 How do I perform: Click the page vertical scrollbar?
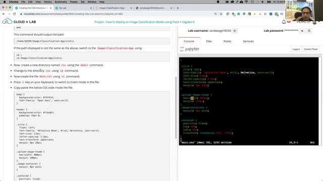(x=176, y=108)
